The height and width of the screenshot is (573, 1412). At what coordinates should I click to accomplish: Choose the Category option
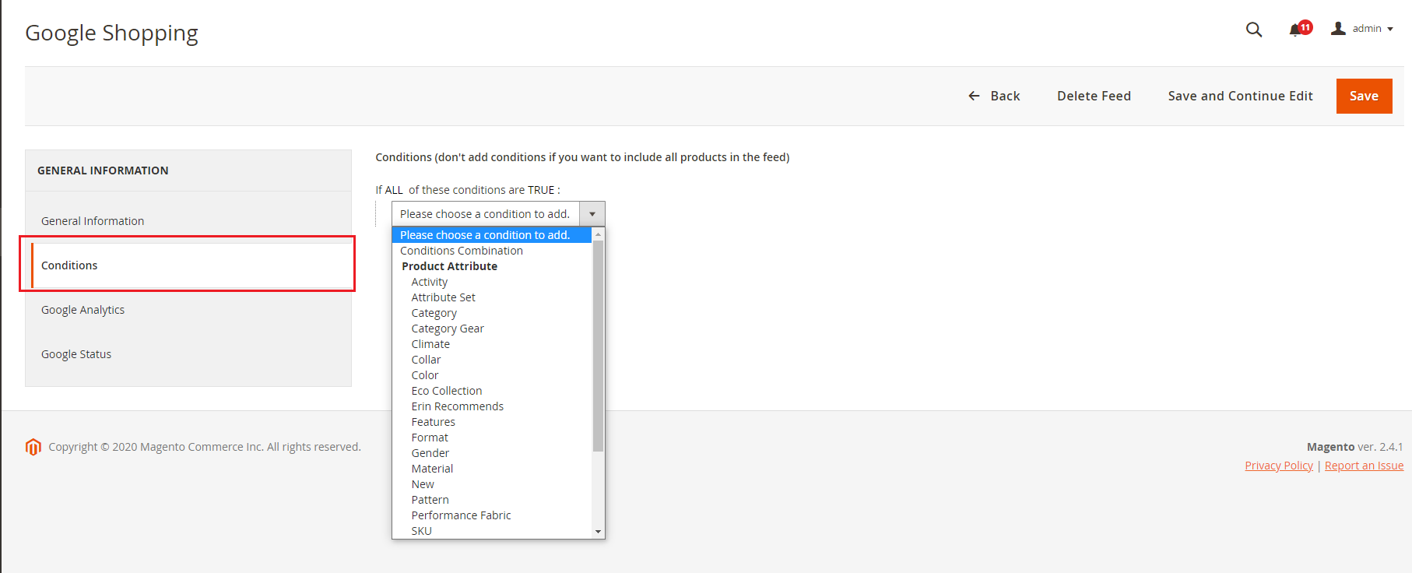[x=492, y=313]
